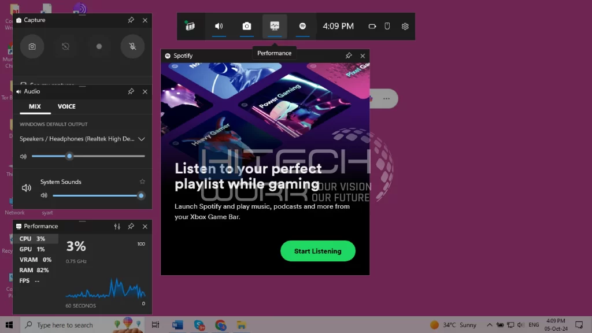Adjust the default output volume slider
The image size is (592, 333).
tap(88, 156)
